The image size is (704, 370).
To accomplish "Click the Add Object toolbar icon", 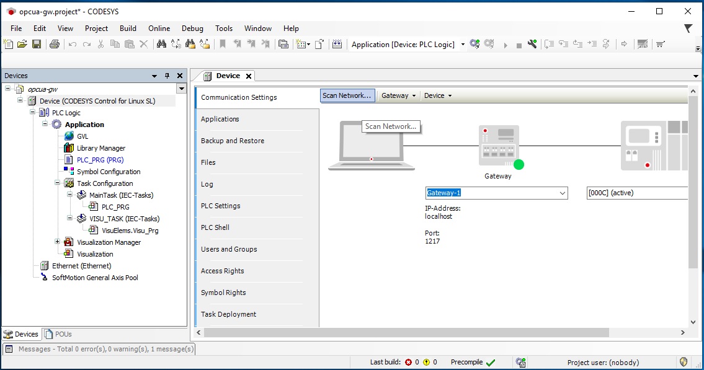I will pyautogui.click(x=303, y=44).
